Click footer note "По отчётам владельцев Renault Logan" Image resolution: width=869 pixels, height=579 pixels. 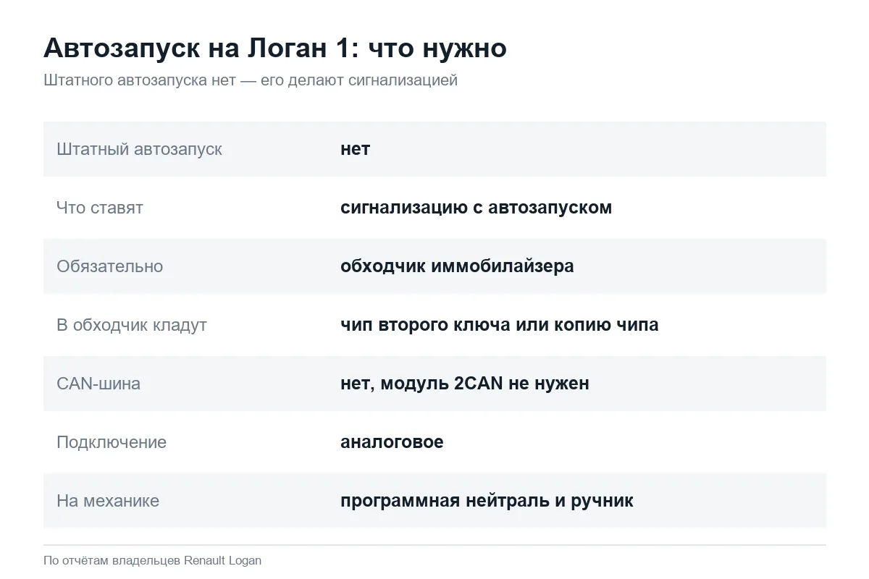152,560
